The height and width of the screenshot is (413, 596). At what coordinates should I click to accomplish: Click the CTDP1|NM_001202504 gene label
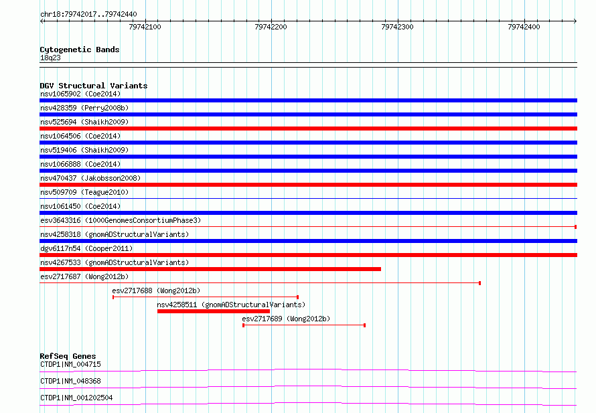tap(76, 398)
